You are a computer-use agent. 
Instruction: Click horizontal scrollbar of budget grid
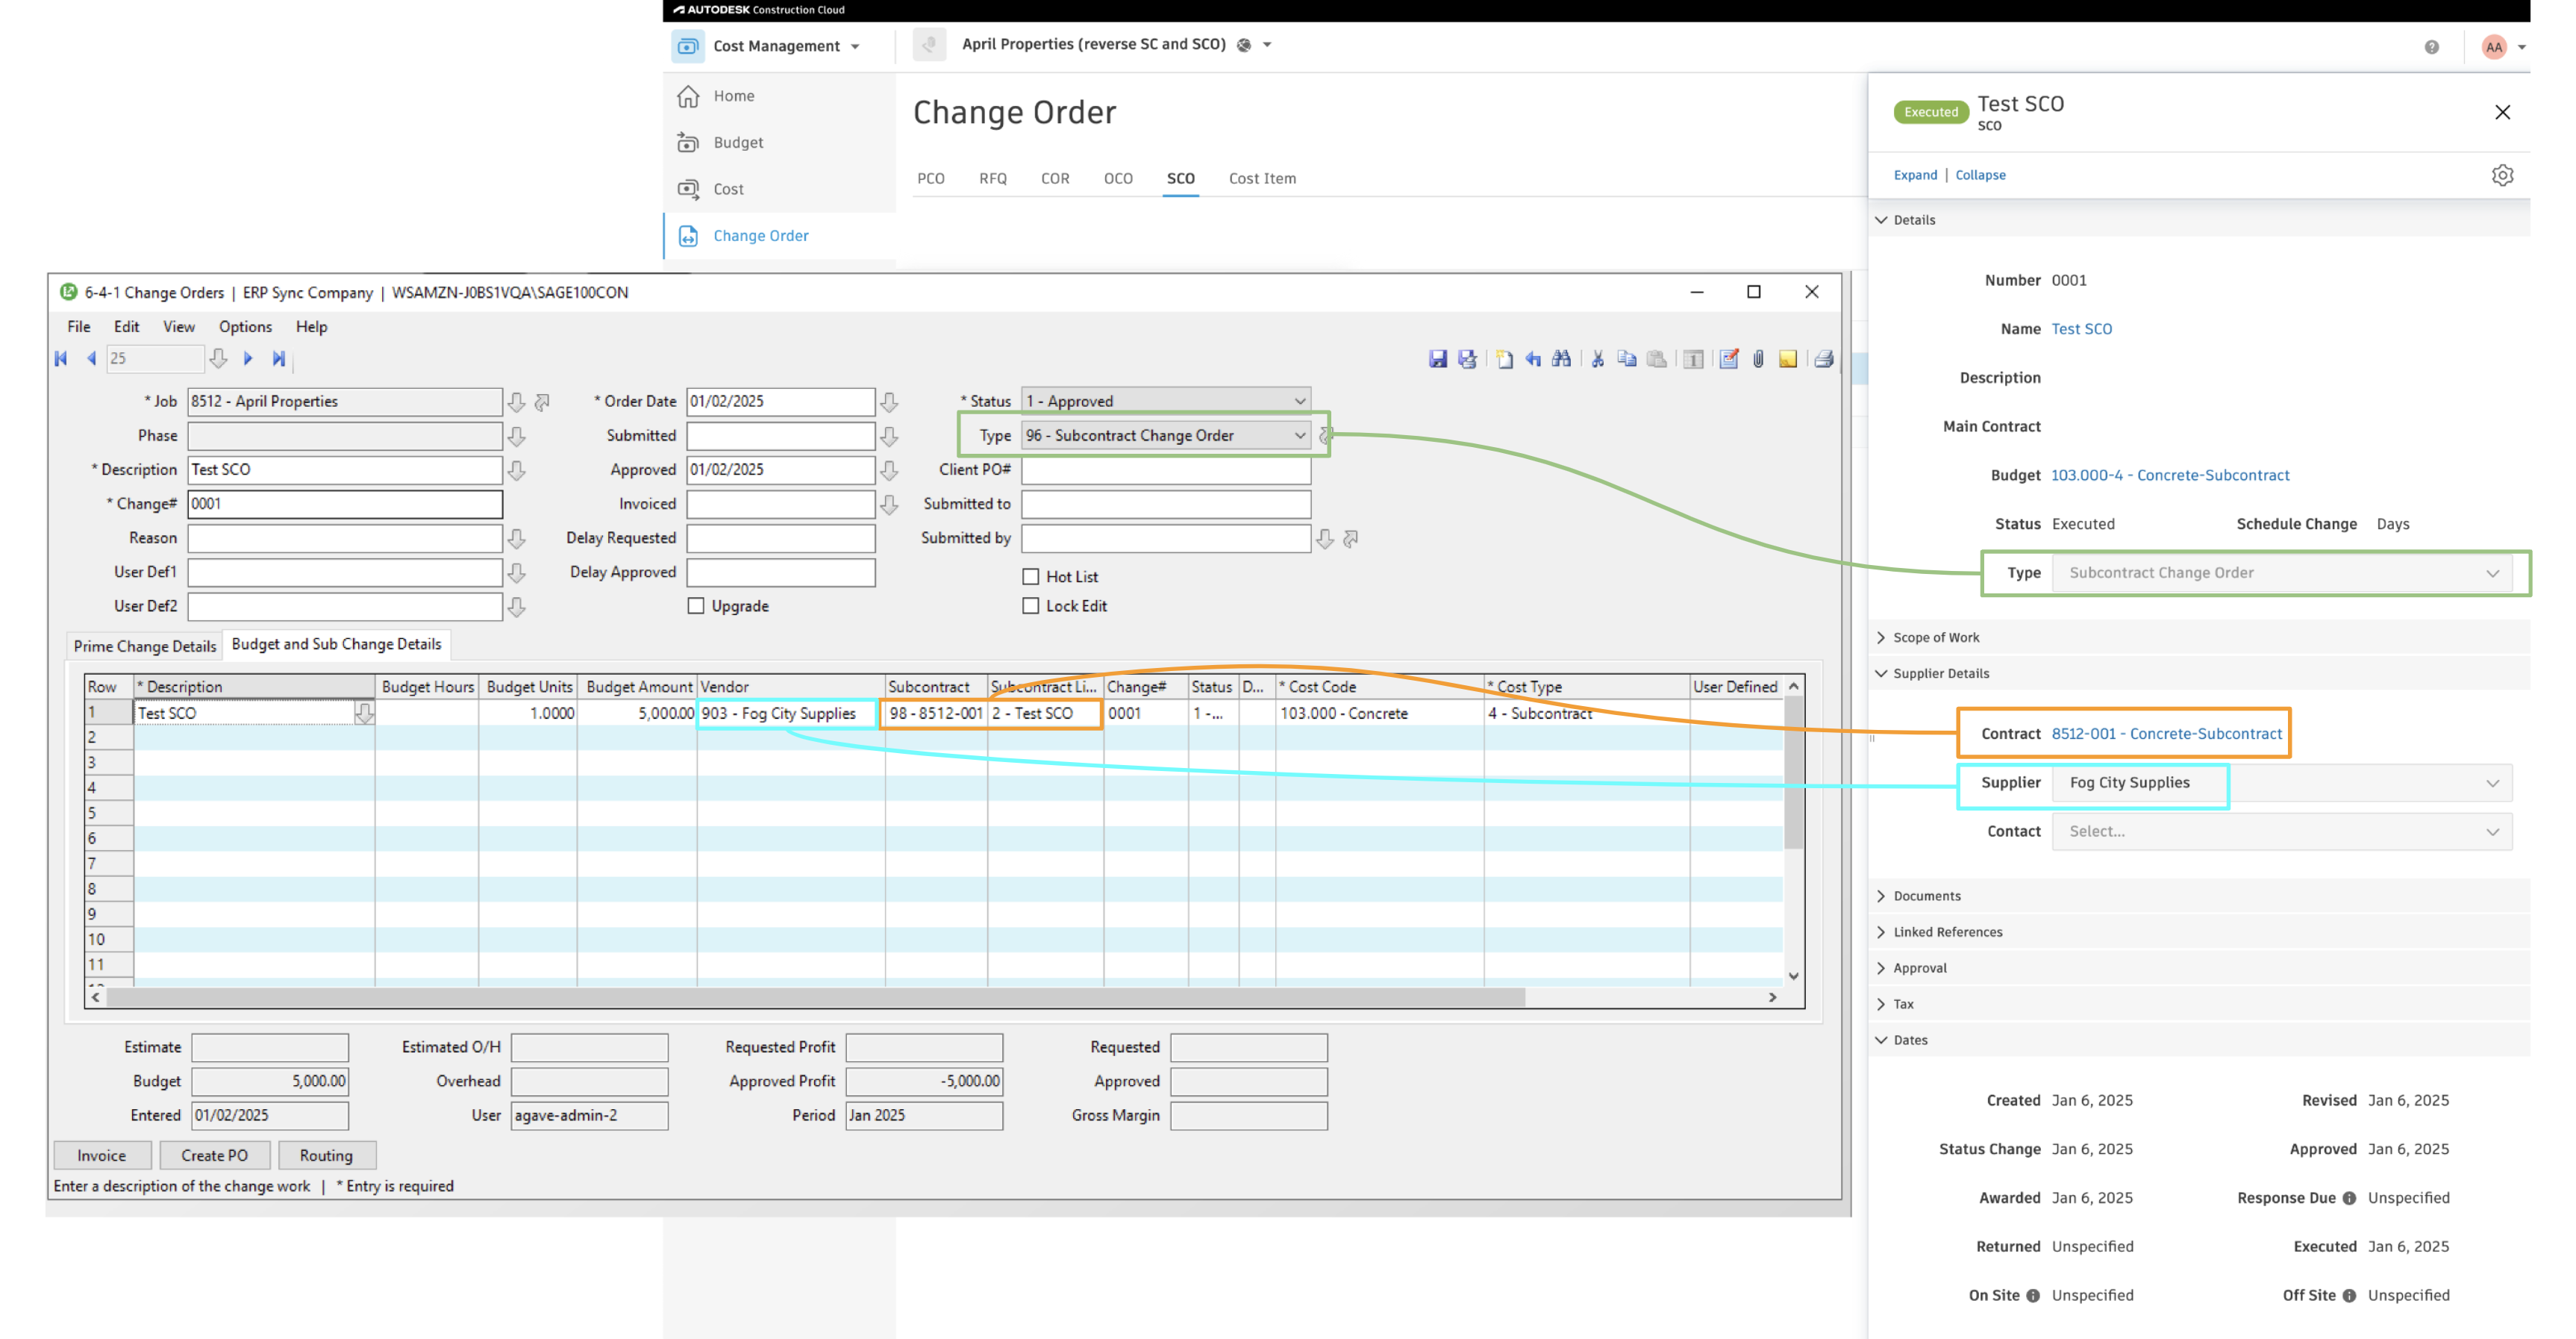click(815, 998)
